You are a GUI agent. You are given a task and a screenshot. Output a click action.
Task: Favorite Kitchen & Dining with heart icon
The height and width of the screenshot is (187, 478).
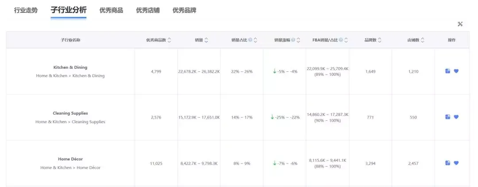(456, 71)
